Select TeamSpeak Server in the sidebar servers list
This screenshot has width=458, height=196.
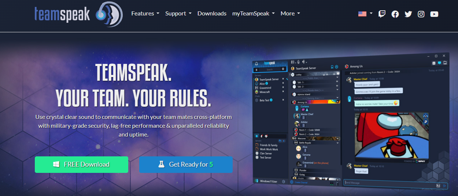[x=269, y=79]
